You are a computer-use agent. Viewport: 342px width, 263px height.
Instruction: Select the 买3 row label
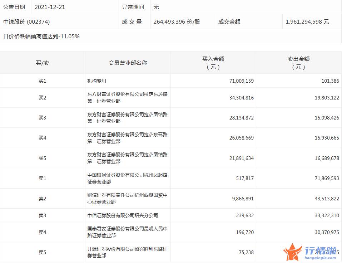[42, 118]
